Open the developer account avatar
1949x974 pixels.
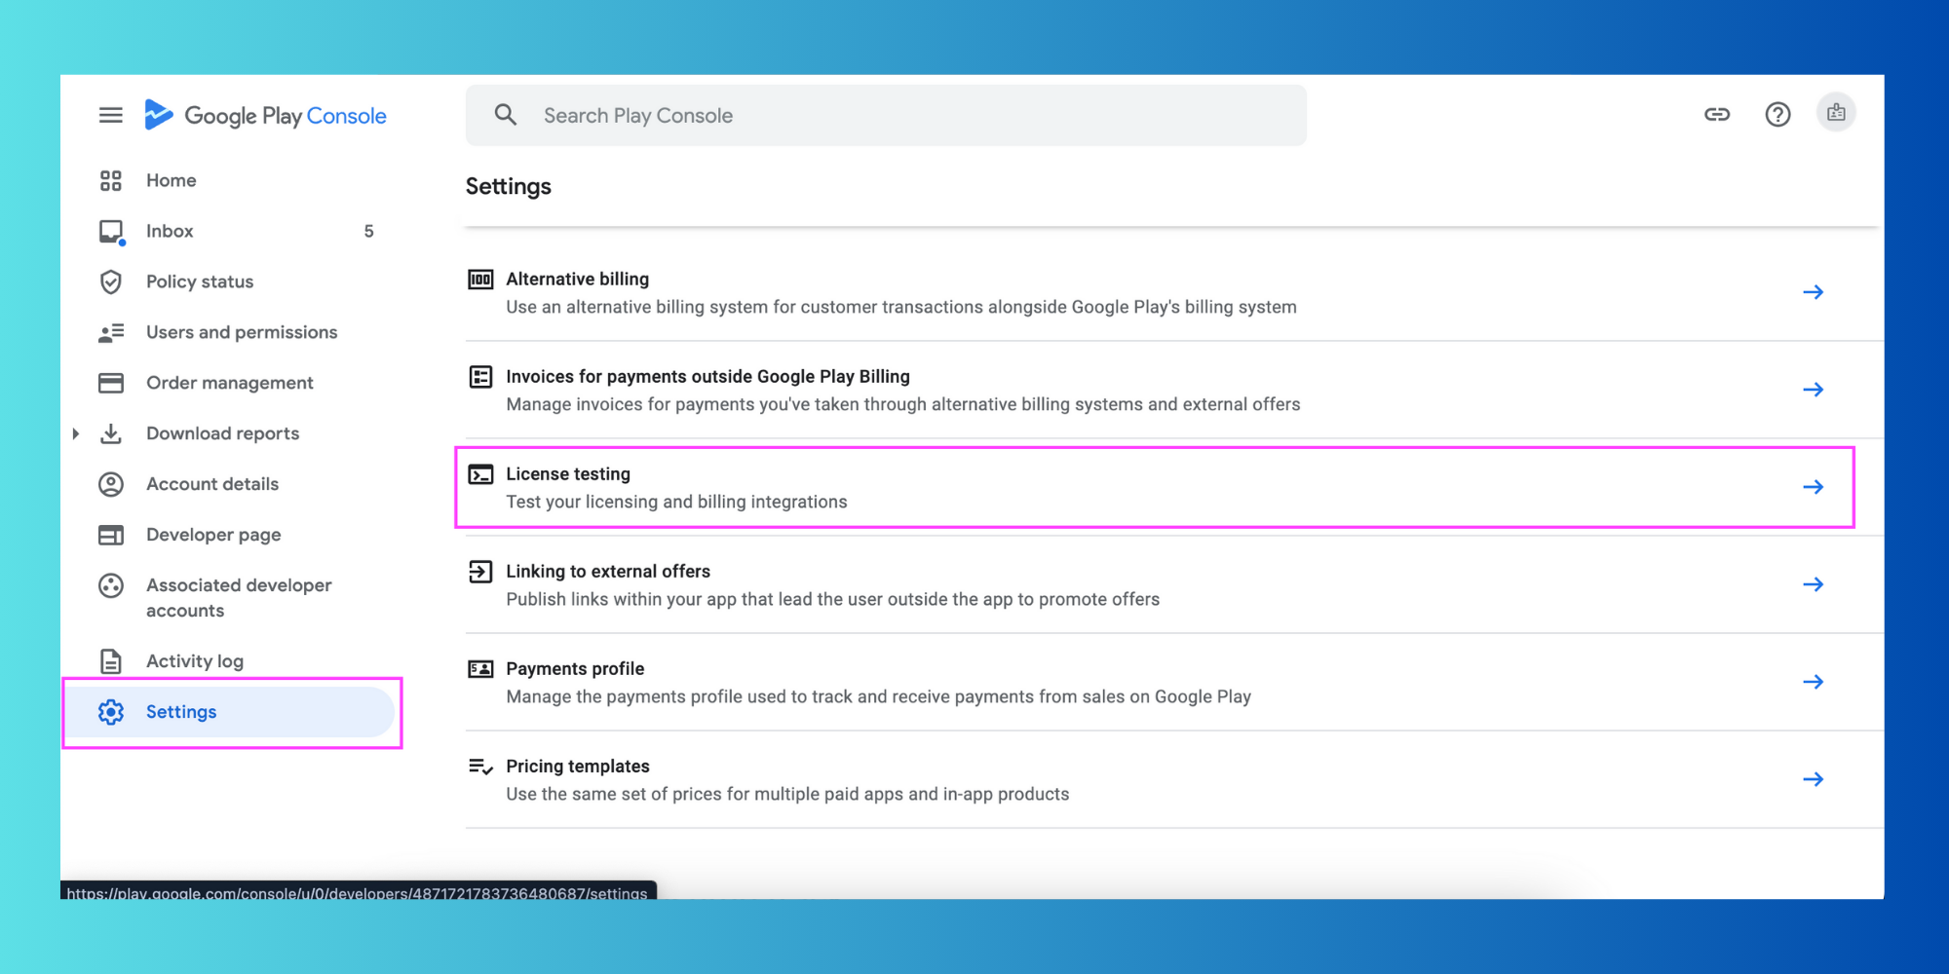tap(1836, 113)
